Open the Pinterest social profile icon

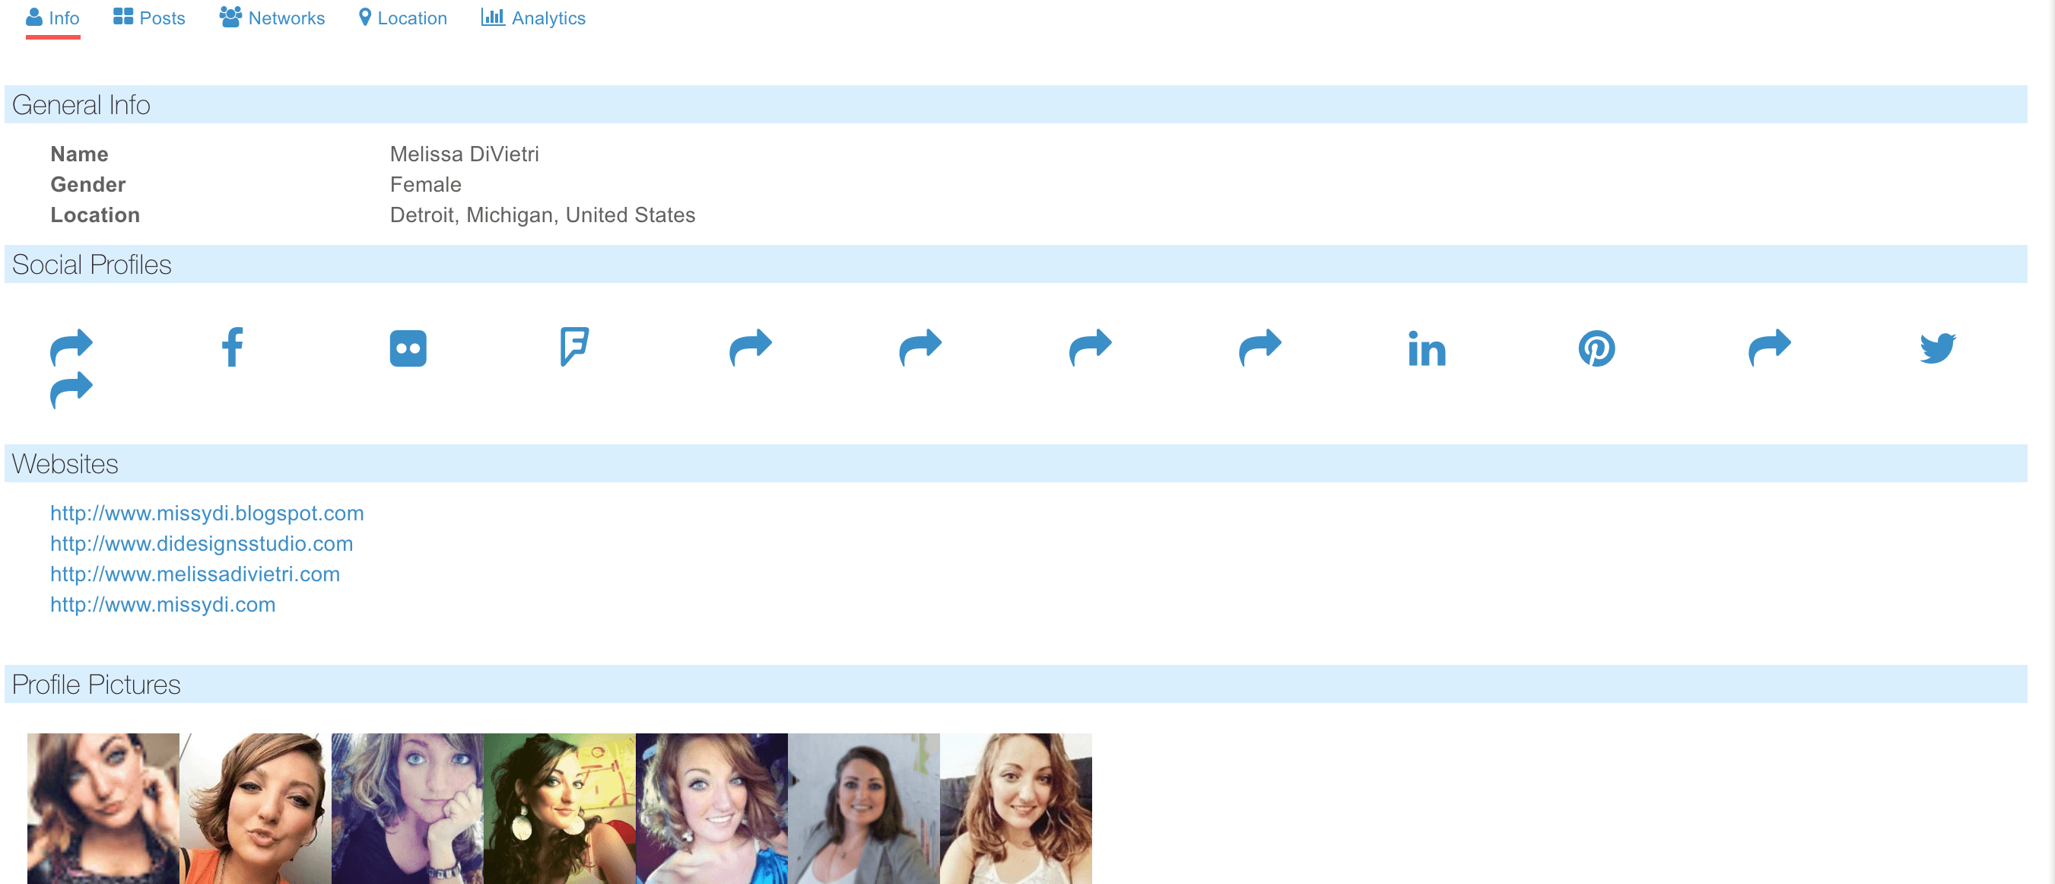pyautogui.click(x=1596, y=348)
